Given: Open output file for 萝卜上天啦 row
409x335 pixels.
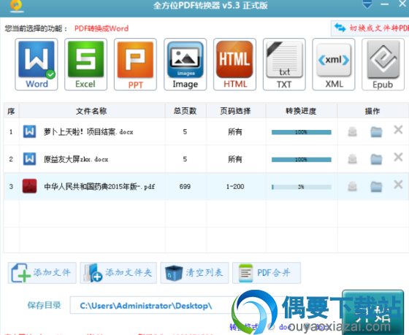Looking at the screenshot, I should coord(352,131).
